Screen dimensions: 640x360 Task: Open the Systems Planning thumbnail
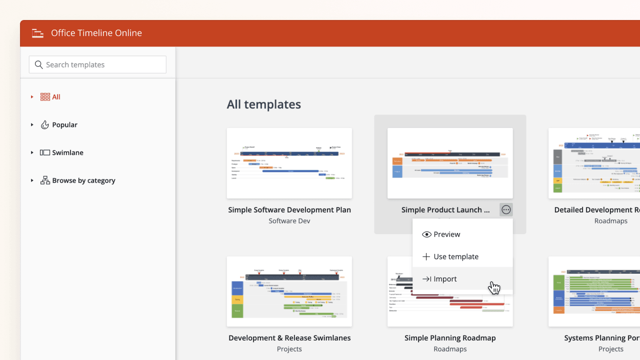(x=594, y=291)
